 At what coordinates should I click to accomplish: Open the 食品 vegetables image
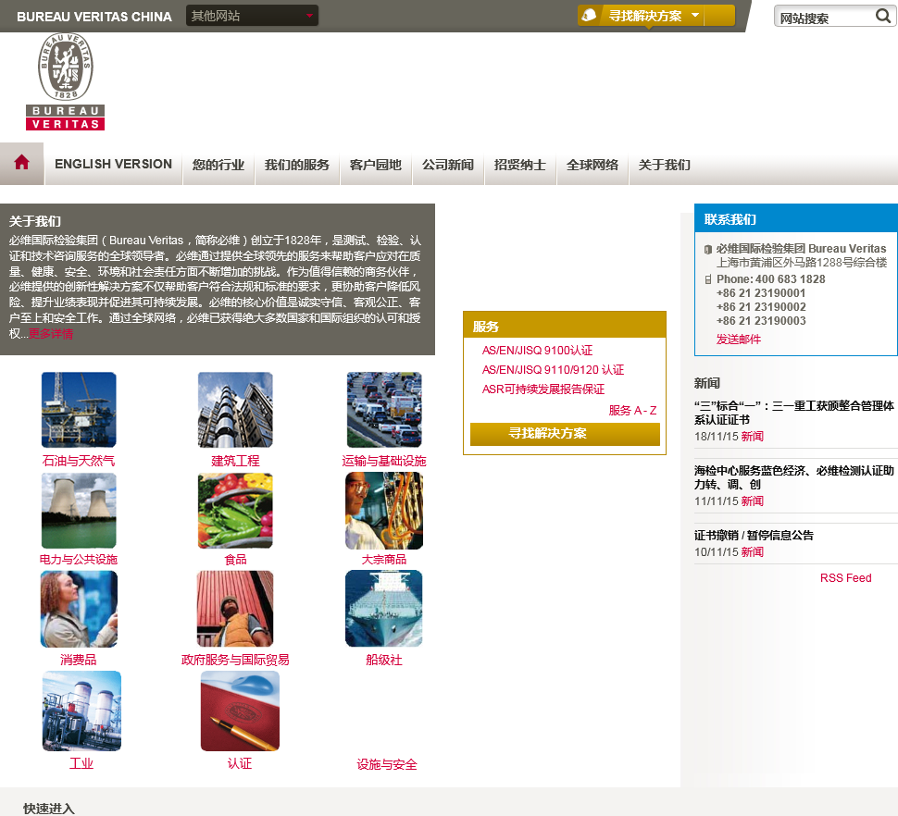point(235,511)
